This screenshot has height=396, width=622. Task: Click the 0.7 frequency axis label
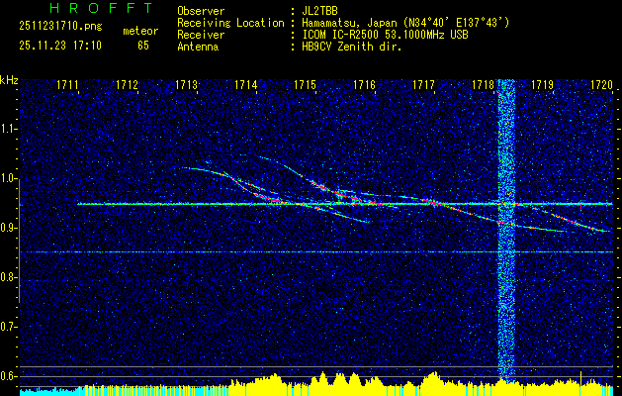tap(9, 327)
